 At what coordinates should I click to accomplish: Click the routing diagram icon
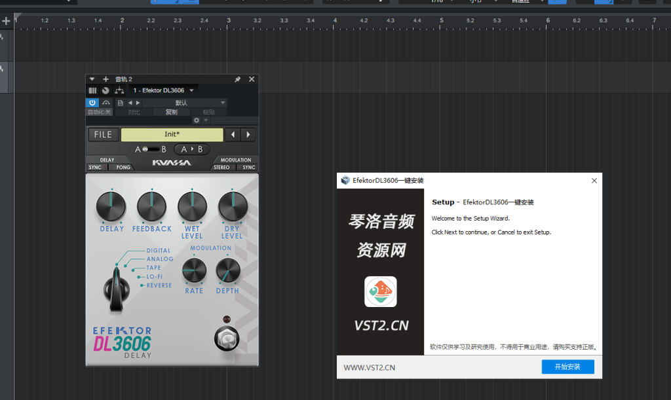pyautogui.click(x=119, y=90)
